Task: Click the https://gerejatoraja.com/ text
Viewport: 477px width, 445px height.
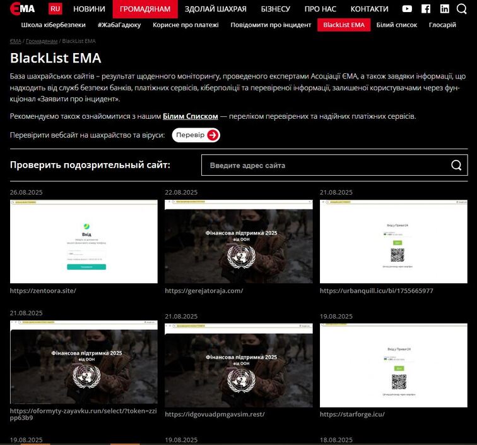Action: pos(204,291)
